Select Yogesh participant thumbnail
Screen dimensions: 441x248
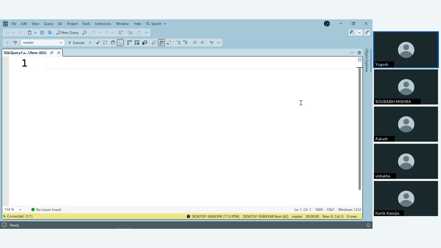tap(406, 50)
